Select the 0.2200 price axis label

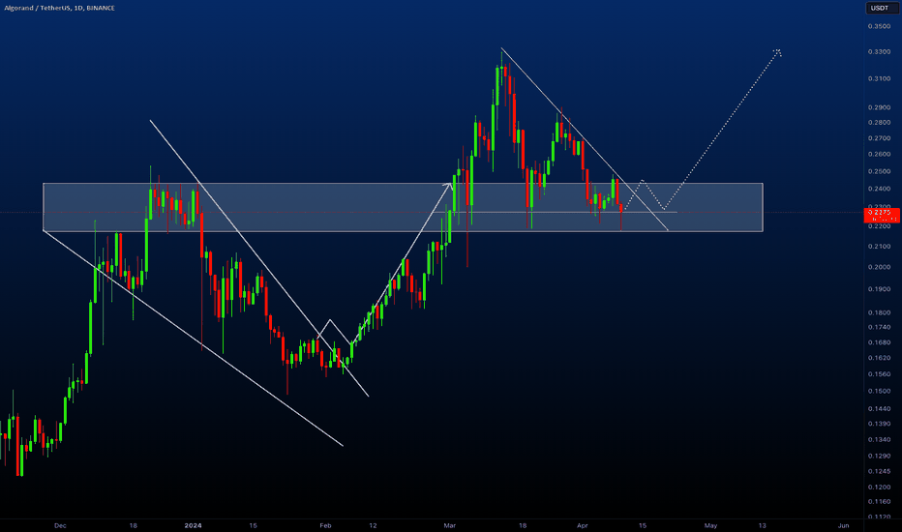point(879,226)
